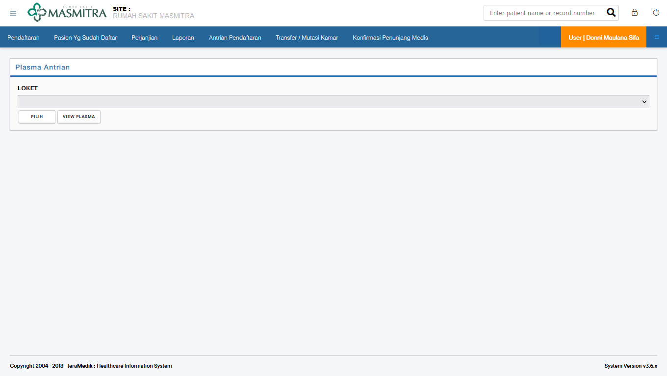Click the VIEW PLASMA button
Viewport: 667px width, 376px height.
click(79, 117)
